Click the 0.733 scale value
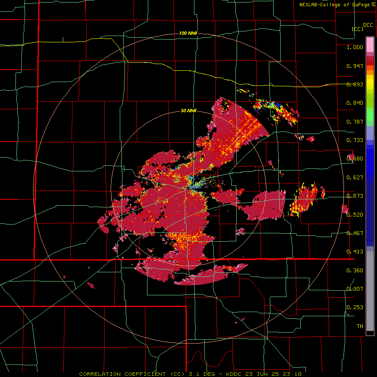This screenshot has width=377, height=377. [x=355, y=140]
